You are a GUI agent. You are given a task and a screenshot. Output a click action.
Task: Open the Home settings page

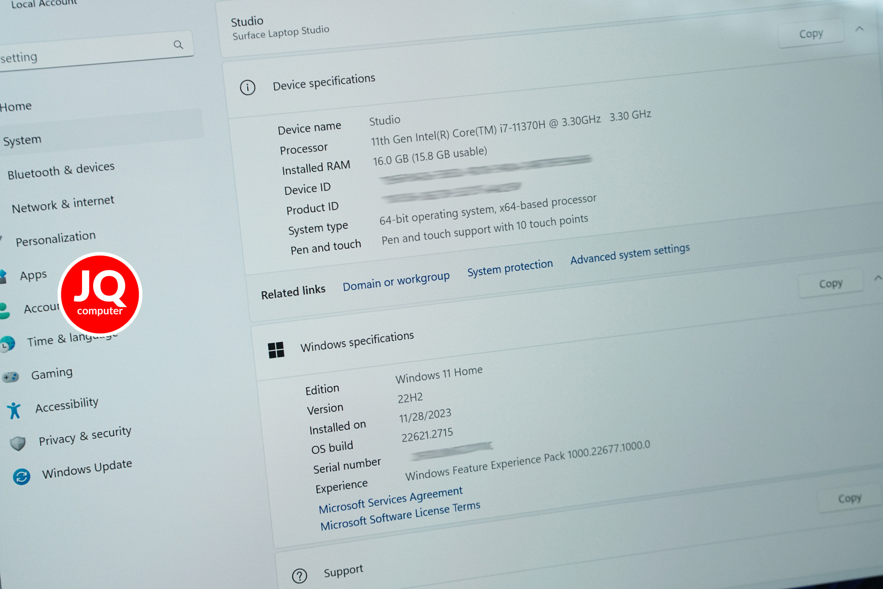coord(16,106)
